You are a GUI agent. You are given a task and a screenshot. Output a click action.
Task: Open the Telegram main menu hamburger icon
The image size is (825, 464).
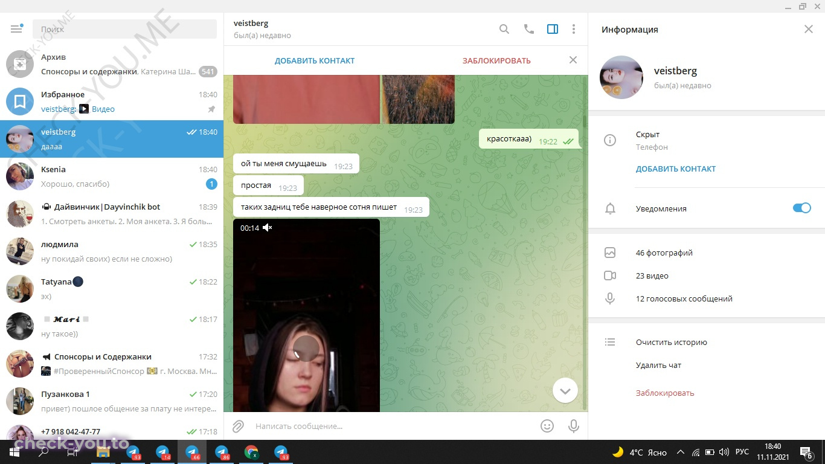point(16,29)
